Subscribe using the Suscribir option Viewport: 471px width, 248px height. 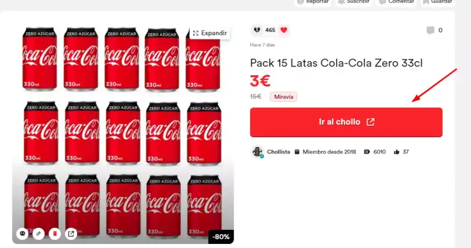point(354,2)
